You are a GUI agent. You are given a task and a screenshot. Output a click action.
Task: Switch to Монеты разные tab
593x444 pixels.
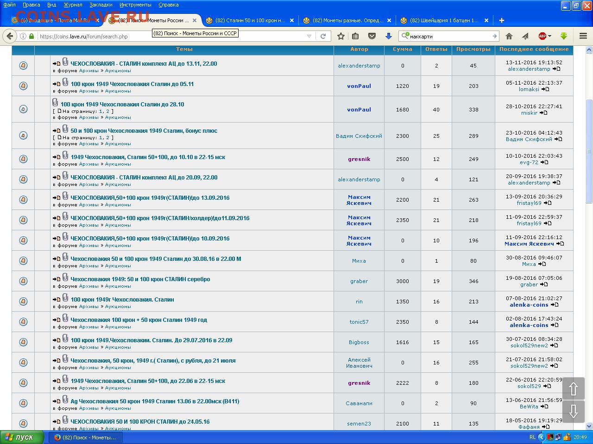(x=347, y=20)
